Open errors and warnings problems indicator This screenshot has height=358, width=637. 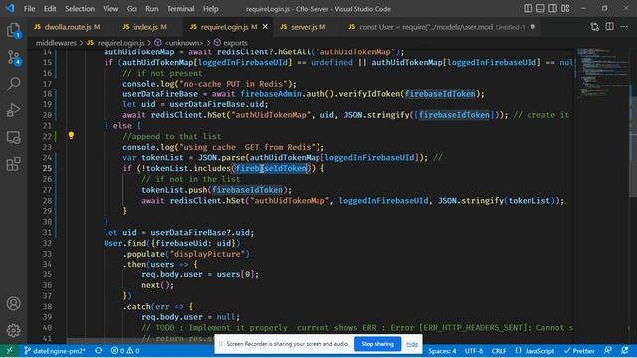(125, 350)
